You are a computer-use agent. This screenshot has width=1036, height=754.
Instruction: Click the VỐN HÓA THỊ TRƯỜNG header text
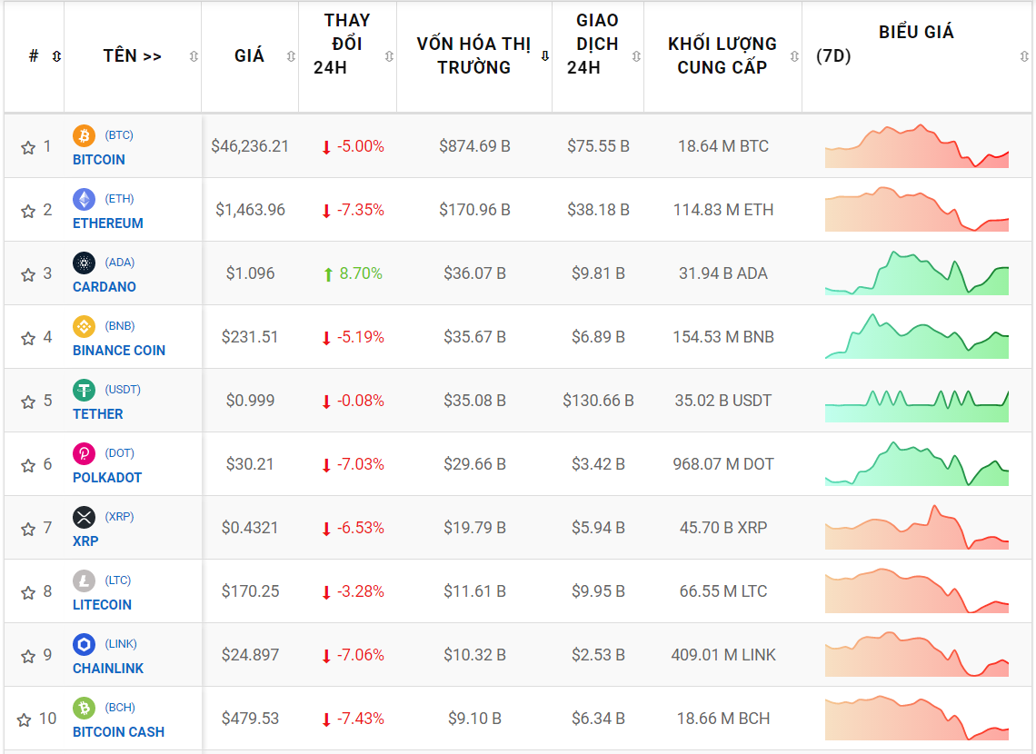tap(473, 55)
